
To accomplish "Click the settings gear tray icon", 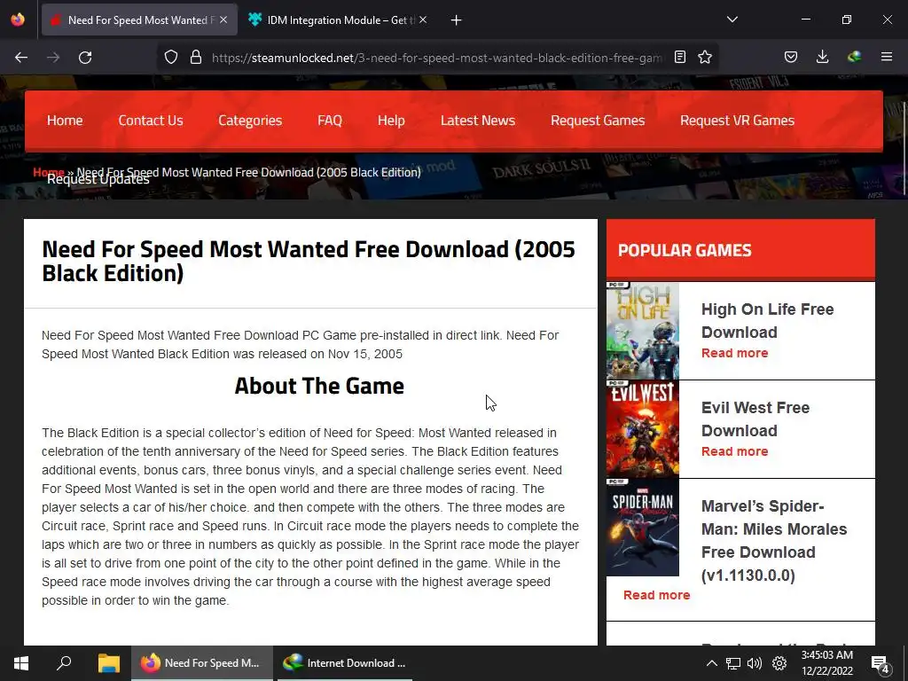I will coord(779,663).
